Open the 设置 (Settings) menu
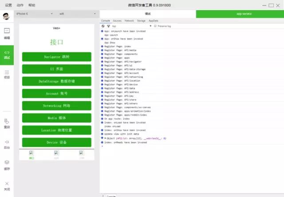The image size is (284, 197). 8,5
